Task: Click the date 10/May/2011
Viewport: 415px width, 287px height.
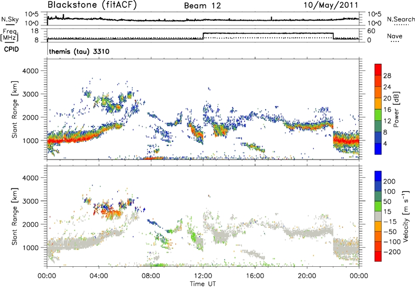Action: click(x=330, y=5)
